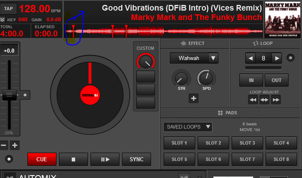The width and height of the screenshot is (302, 178).
Task: Decrease pitch with the minus button
Action: [3, 145]
